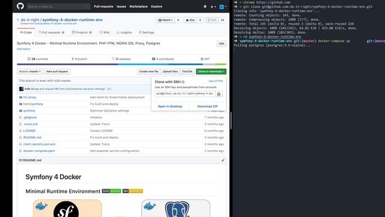Expand commit message ellipsis button
The height and width of the screenshot is (217, 385).
109,89
